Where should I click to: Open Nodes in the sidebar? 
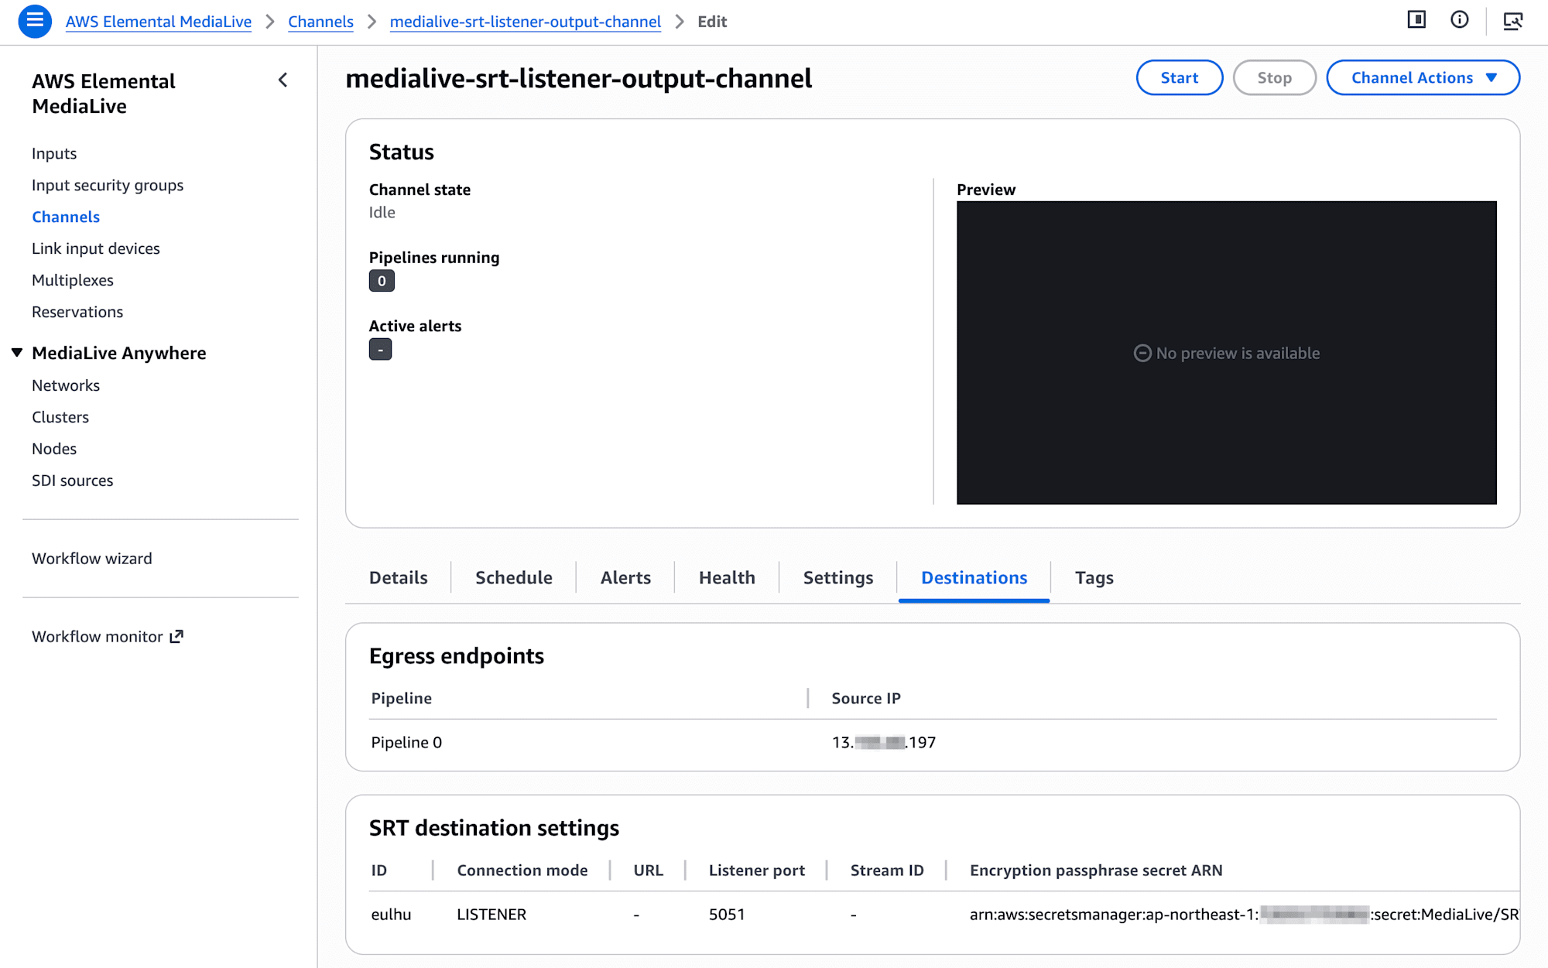[x=54, y=449]
